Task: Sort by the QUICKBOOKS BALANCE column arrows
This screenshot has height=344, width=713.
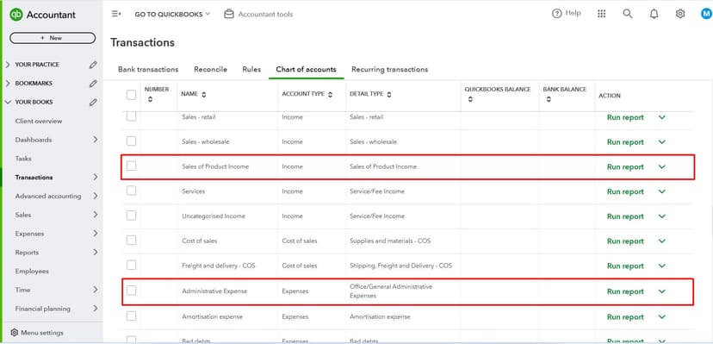Action: (x=470, y=99)
